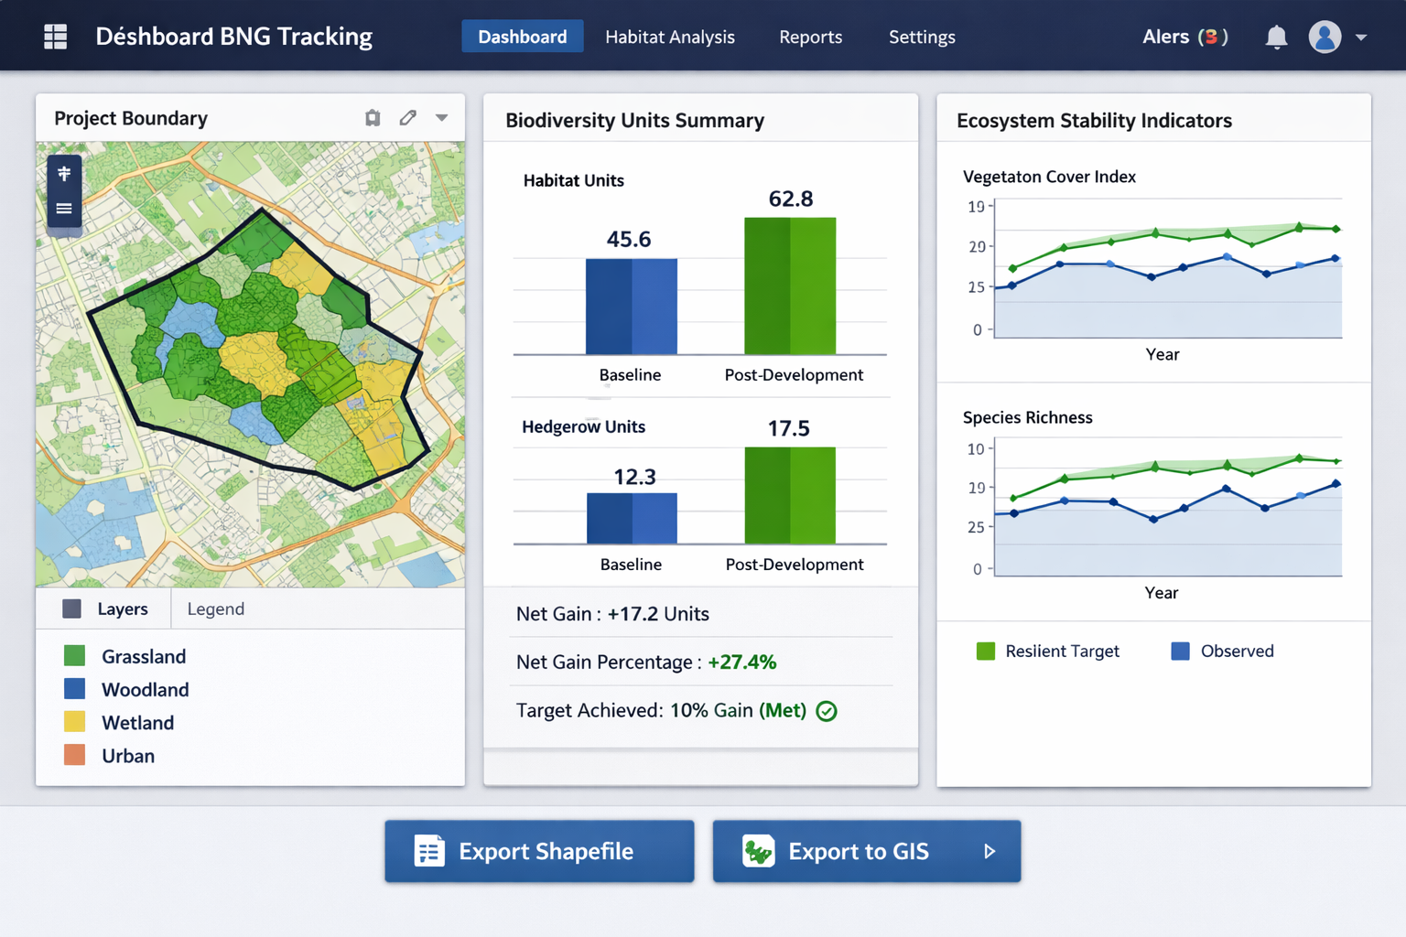The image size is (1406, 937).
Task: Toggle the Woodland legend entry
Action: click(x=73, y=688)
